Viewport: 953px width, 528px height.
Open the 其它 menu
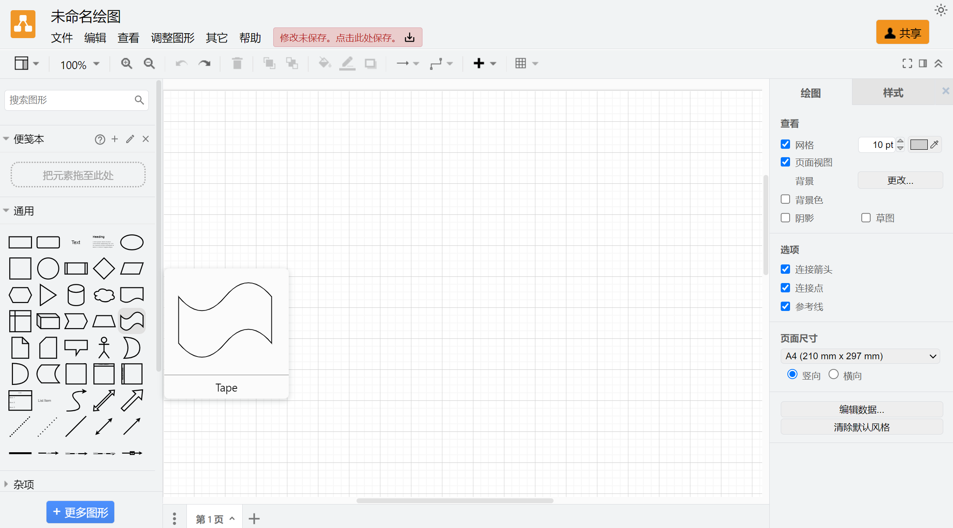(217, 38)
